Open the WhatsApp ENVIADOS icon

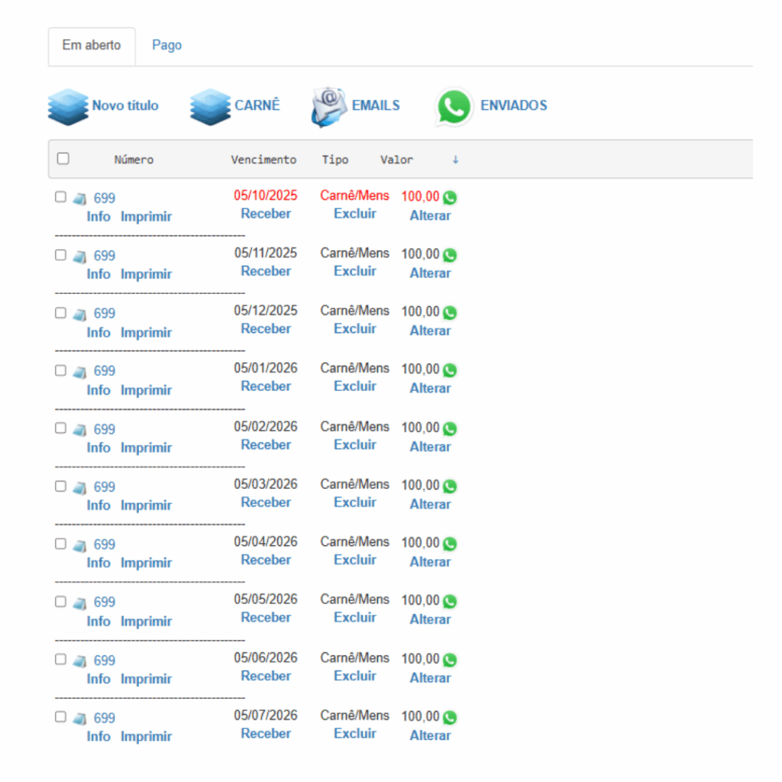click(454, 108)
